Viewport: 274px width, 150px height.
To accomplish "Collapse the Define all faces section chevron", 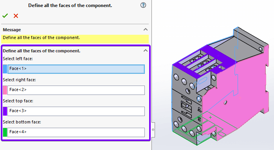I will coord(146,50).
